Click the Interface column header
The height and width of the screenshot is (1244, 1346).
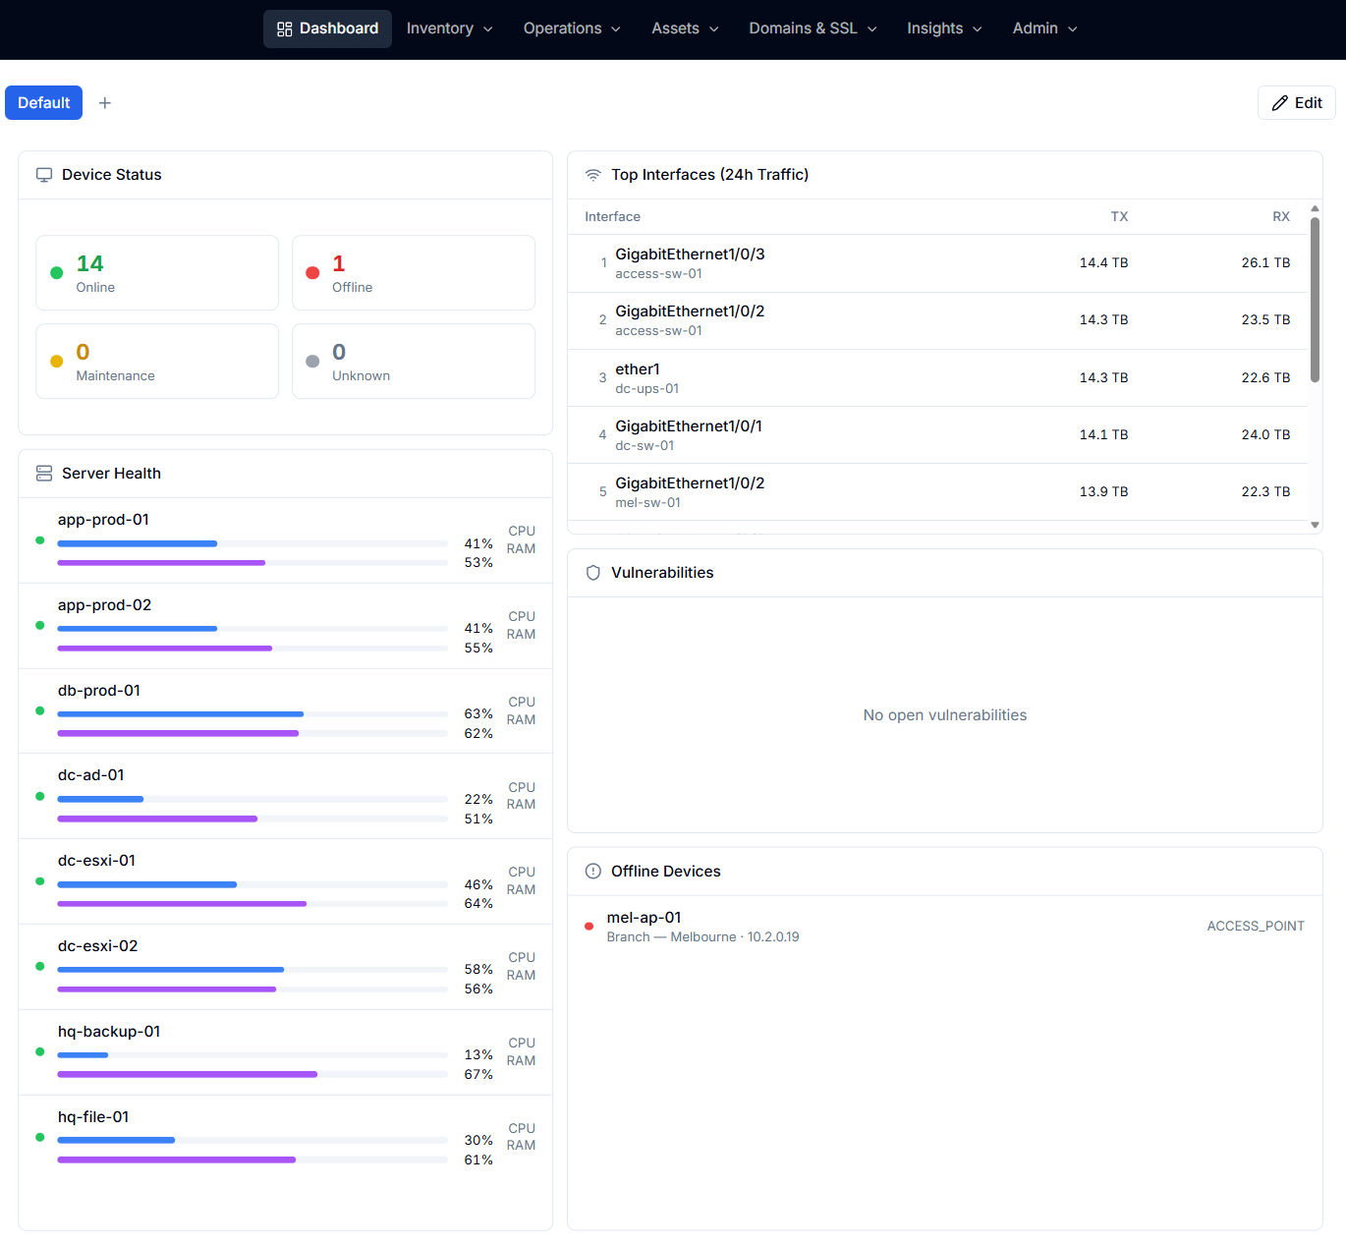coord(612,217)
